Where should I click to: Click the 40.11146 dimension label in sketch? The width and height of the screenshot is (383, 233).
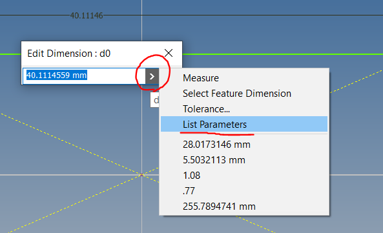tap(87, 15)
